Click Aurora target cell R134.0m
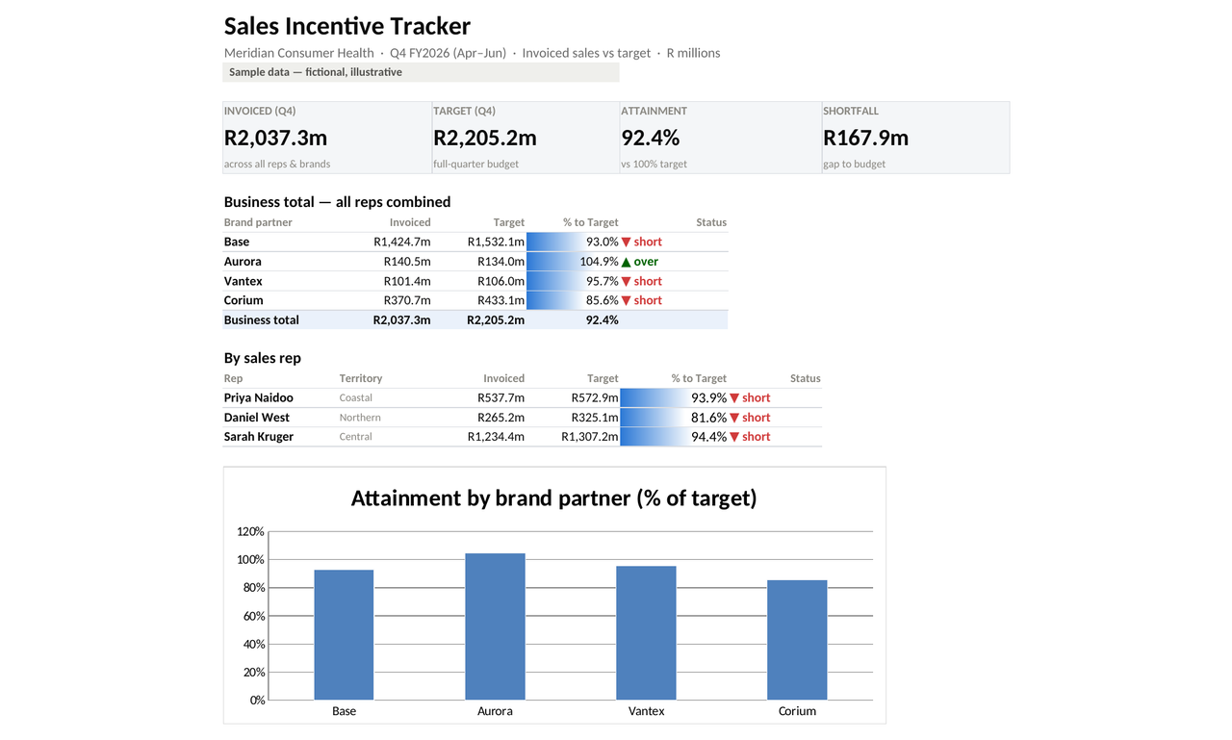The width and height of the screenshot is (1232, 740). tap(500, 262)
